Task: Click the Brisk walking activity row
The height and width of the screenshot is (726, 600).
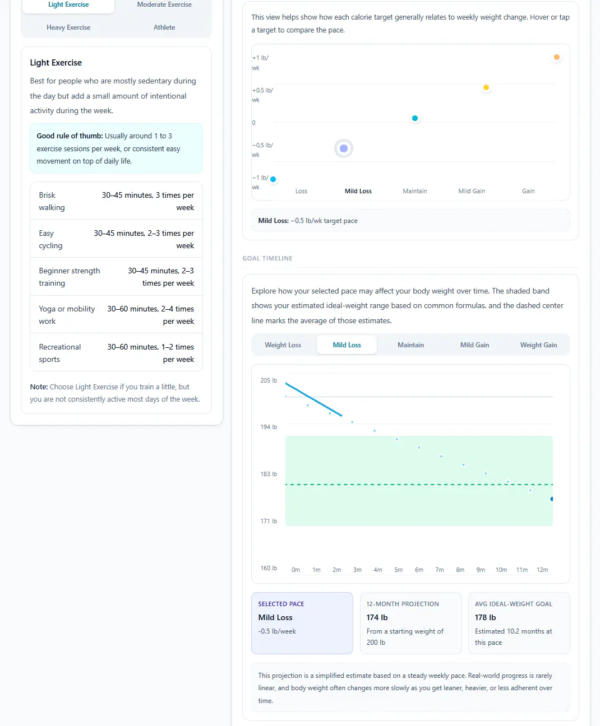Action: coord(116,201)
